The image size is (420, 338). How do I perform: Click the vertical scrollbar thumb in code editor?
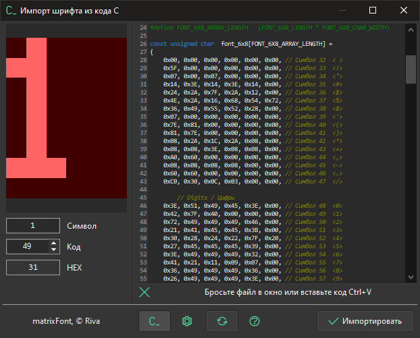[410, 67]
